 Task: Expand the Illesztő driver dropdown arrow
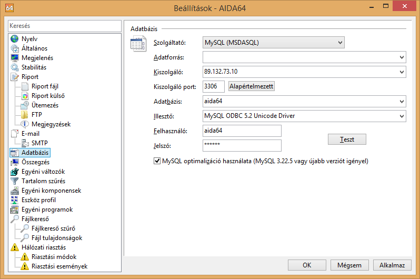[x=402, y=116]
